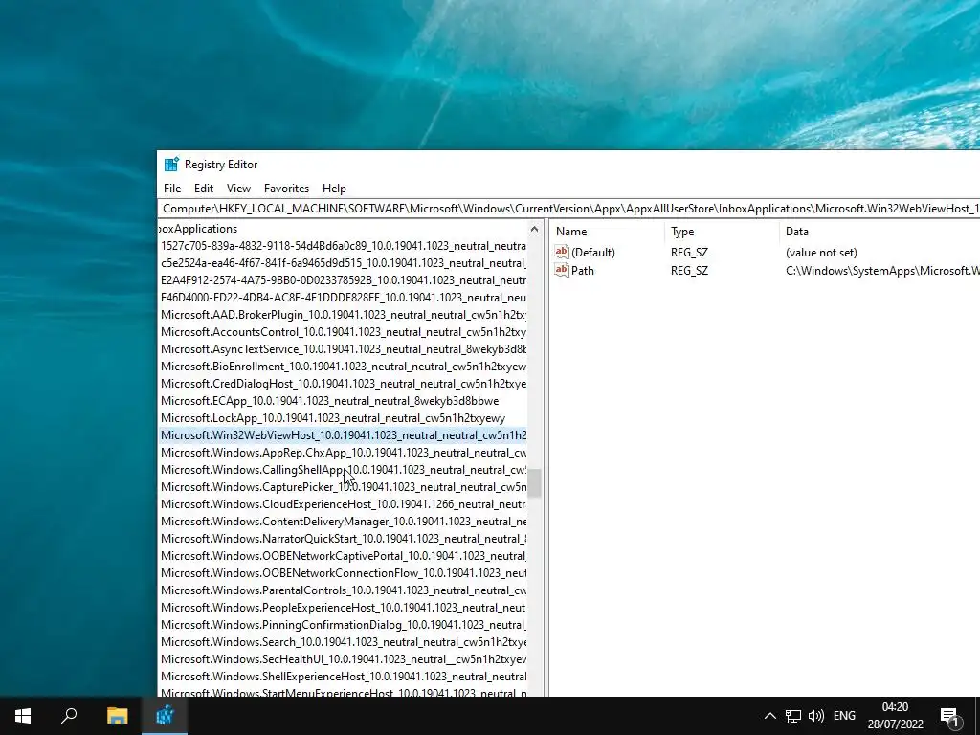Click the C:\Windows\SystemApps data cell
980x735 pixels.
click(x=882, y=270)
